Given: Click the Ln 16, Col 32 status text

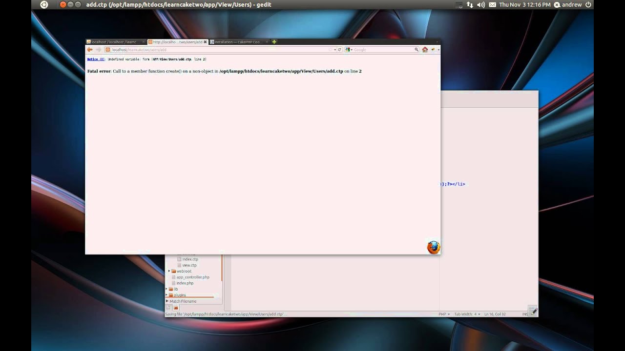Looking at the screenshot, I should tap(495, 314).
